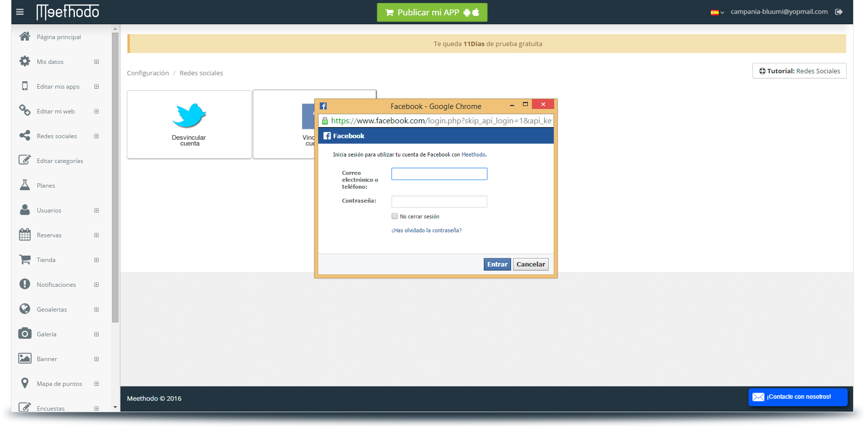Expand the Geoalertas submenu

coord(97,310)
